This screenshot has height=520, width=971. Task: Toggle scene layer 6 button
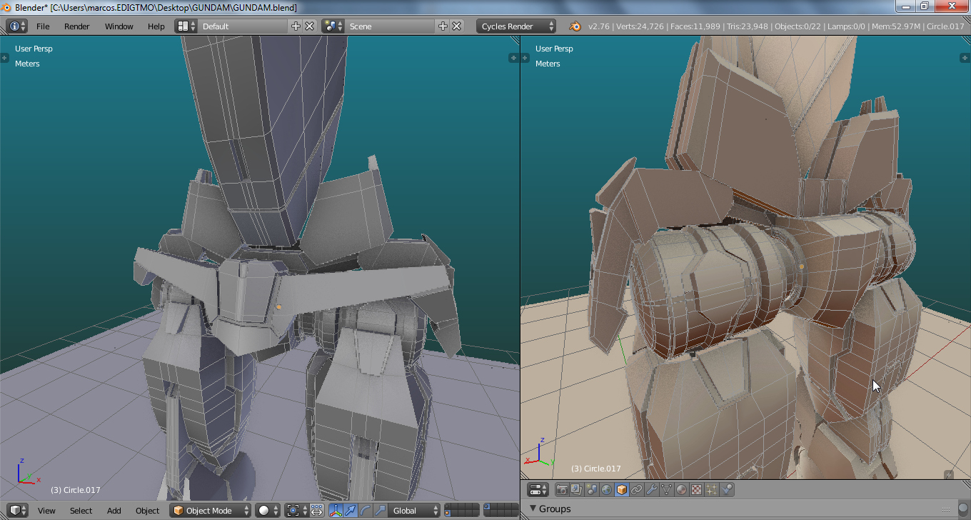[487, 507]
